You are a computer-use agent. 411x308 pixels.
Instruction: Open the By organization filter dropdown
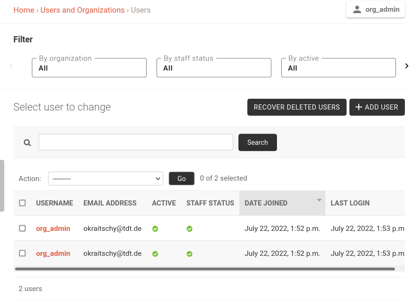[x=89, y=67]
